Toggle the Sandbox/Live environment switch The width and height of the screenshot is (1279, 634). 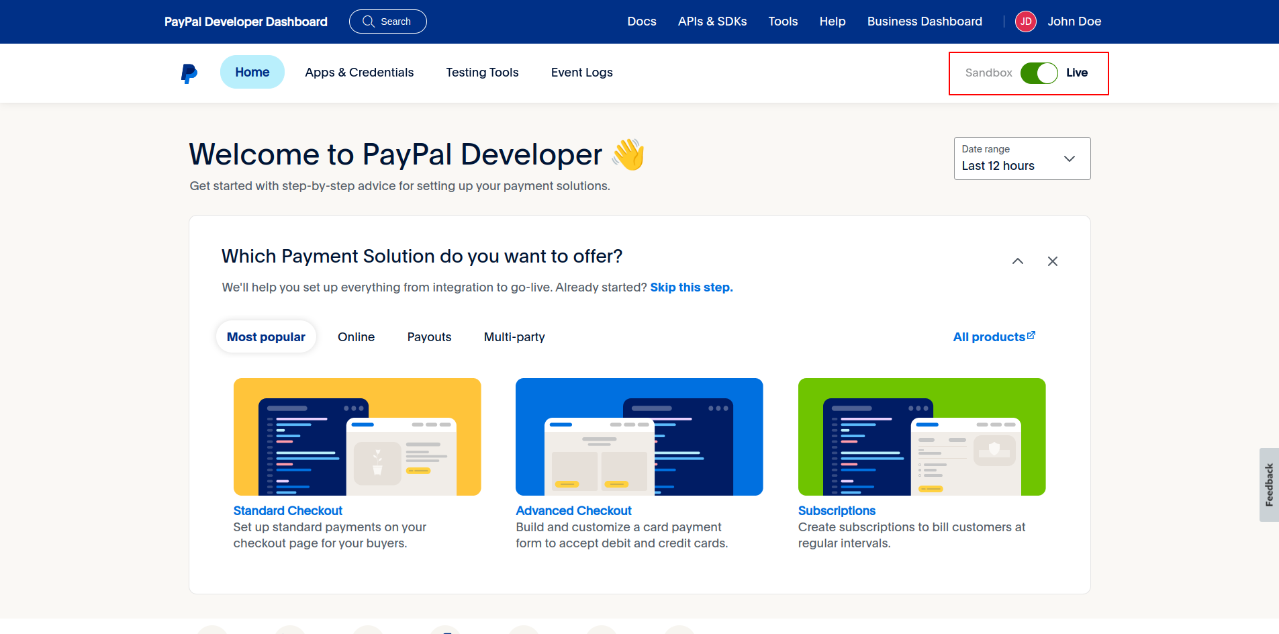coord(1039,73)
